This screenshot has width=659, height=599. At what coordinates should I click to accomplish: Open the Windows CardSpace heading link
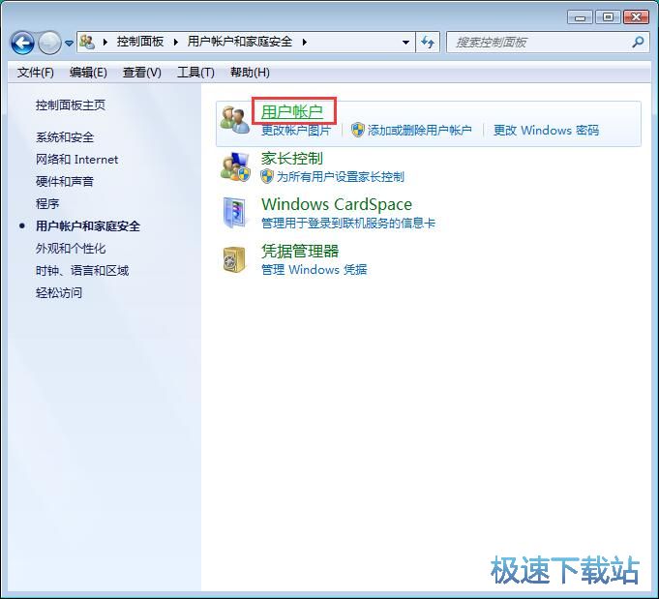(337, 204)
